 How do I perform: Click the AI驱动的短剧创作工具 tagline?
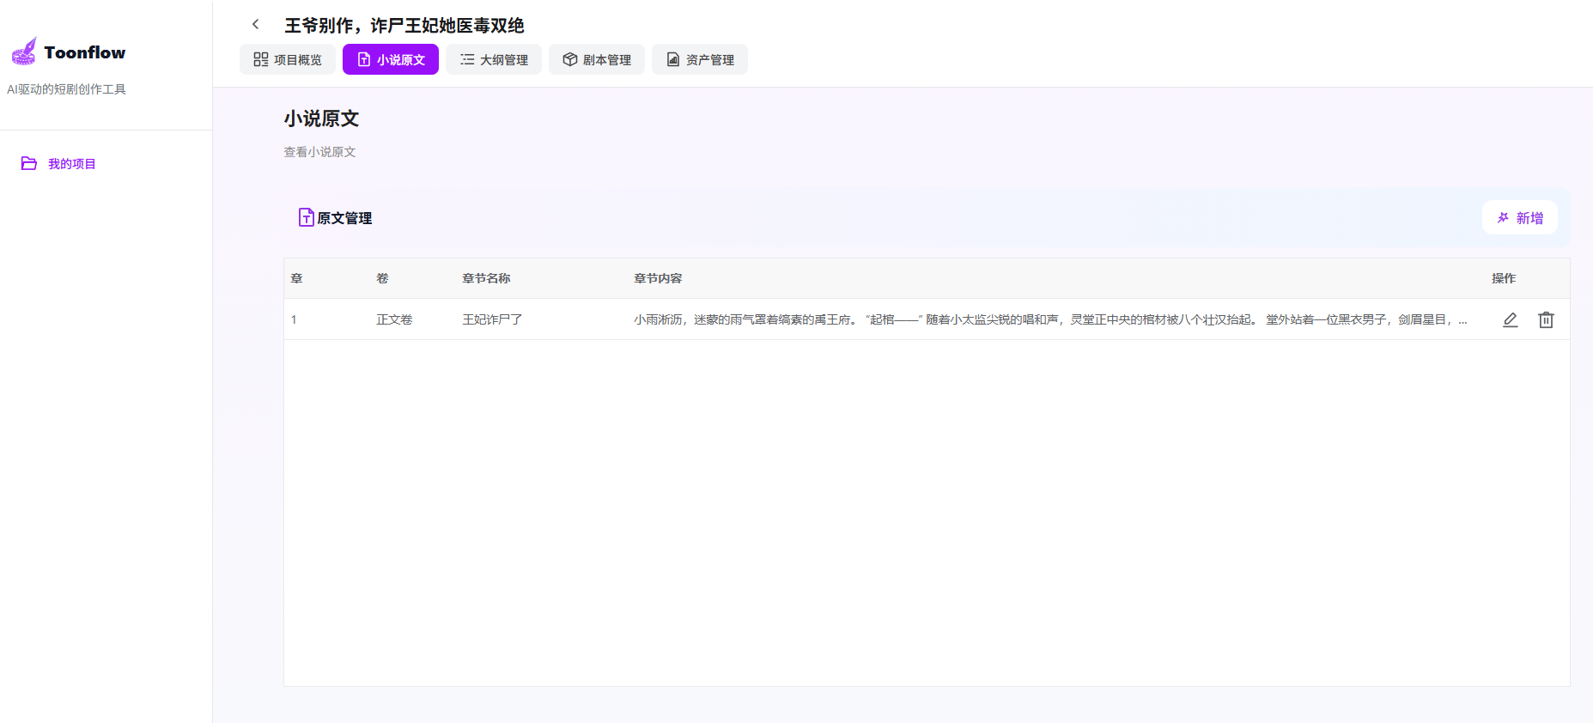pos(66,89)
